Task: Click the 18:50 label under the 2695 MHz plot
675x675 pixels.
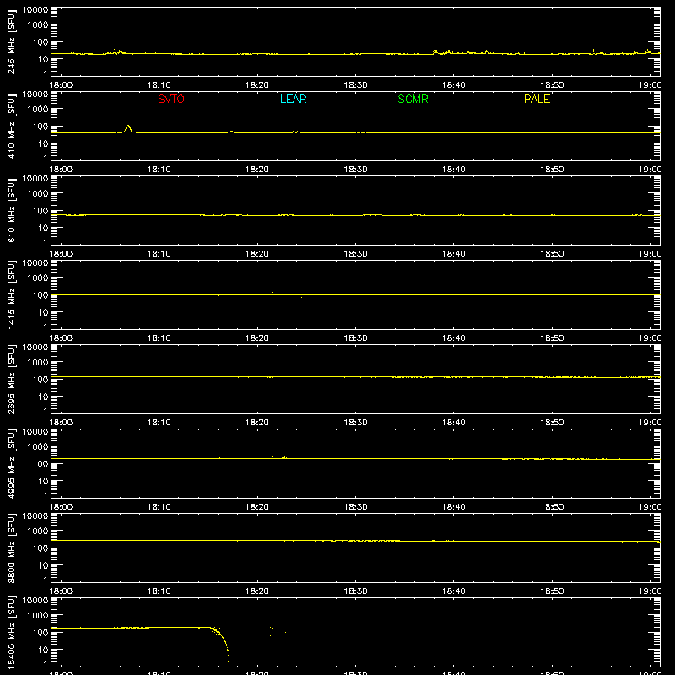Action: point(552,423)
